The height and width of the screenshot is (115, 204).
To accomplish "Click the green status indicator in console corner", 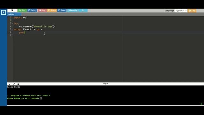I will pos(201,104).
